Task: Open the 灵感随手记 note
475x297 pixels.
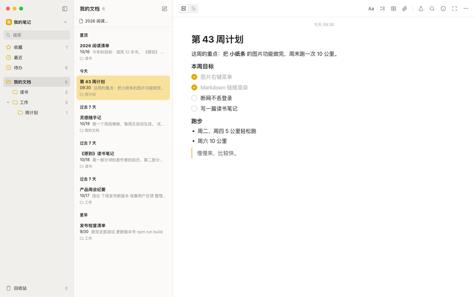Action: click(x=123, y=124)
